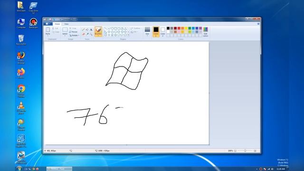Open the Computer desktop icon
The width and height of the screenshot is (304, 171).
tap(21, 23)
